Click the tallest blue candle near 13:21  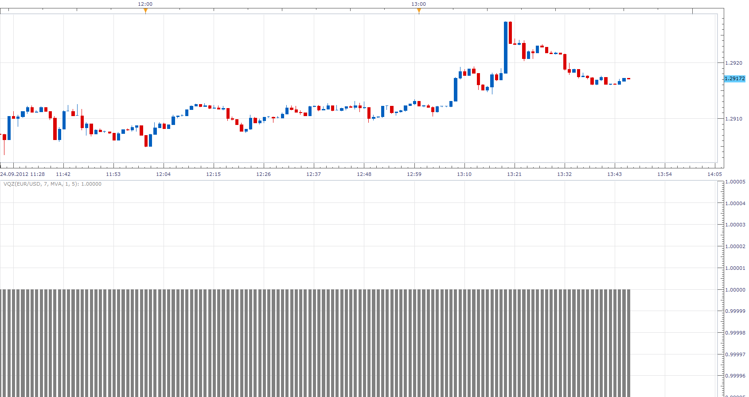pyautogui.click(x=506, y=47)
